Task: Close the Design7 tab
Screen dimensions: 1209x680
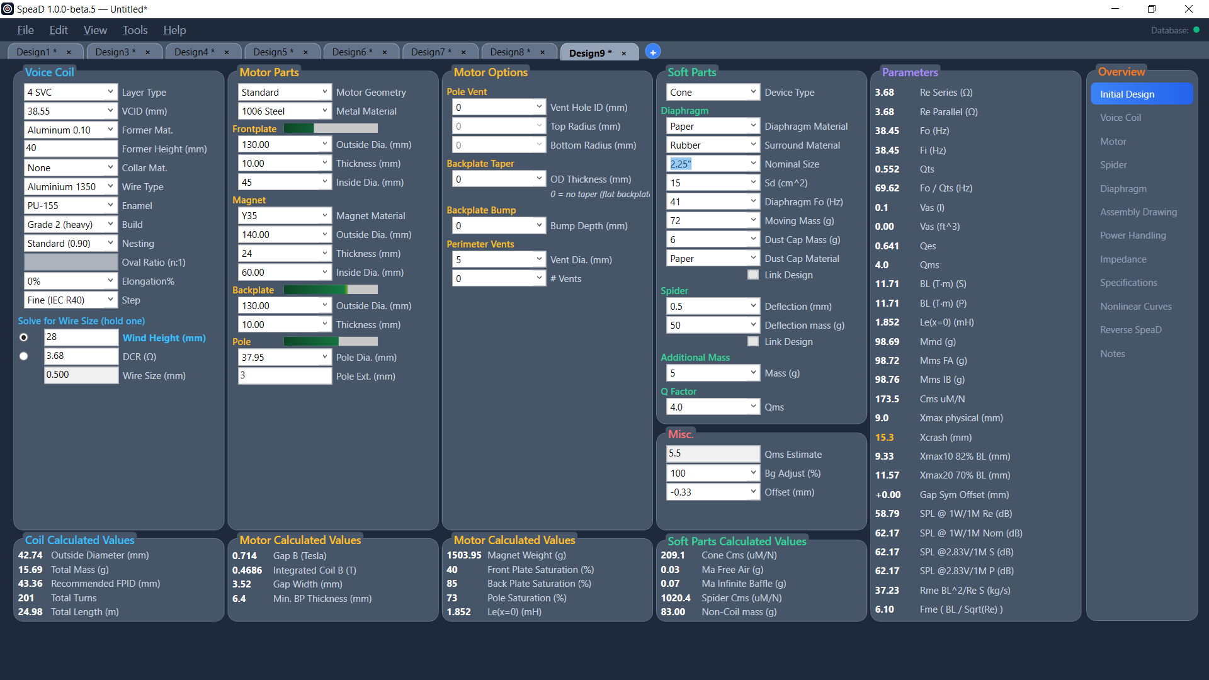Action: pos(463,52)
